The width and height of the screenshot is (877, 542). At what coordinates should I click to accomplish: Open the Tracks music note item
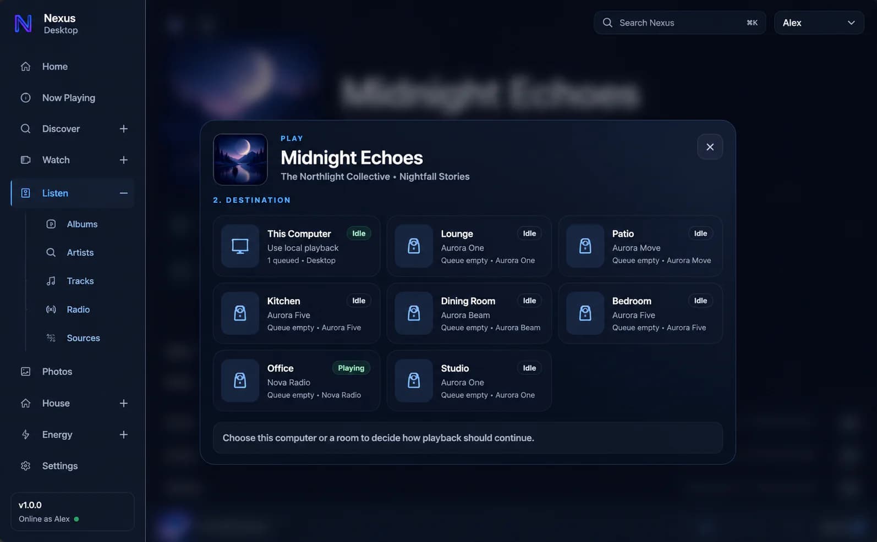[80, 281]
